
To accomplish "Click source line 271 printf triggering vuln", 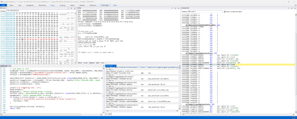I will click(25, 88).
